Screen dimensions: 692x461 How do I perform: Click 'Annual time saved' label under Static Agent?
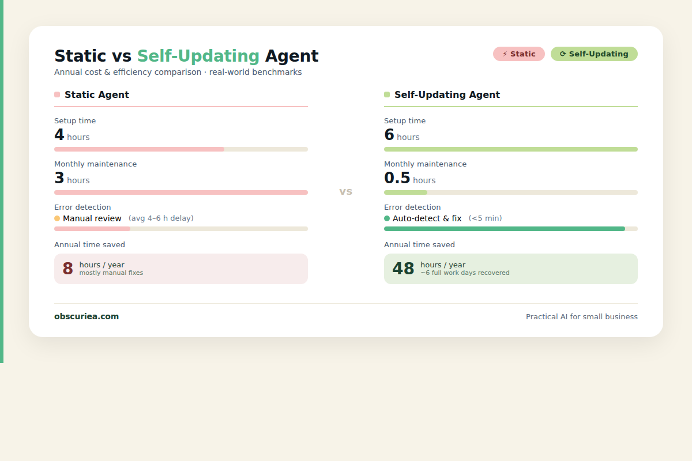89,245
